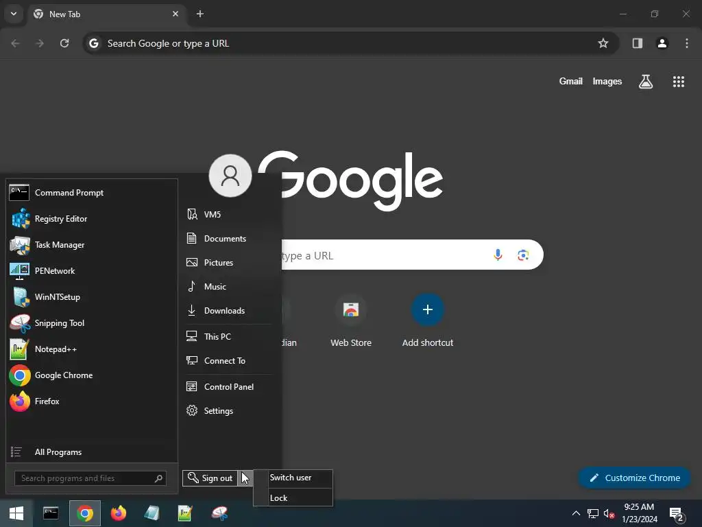Show hidden system tray icons
The image size is (702, 527).
coord(576,513)
